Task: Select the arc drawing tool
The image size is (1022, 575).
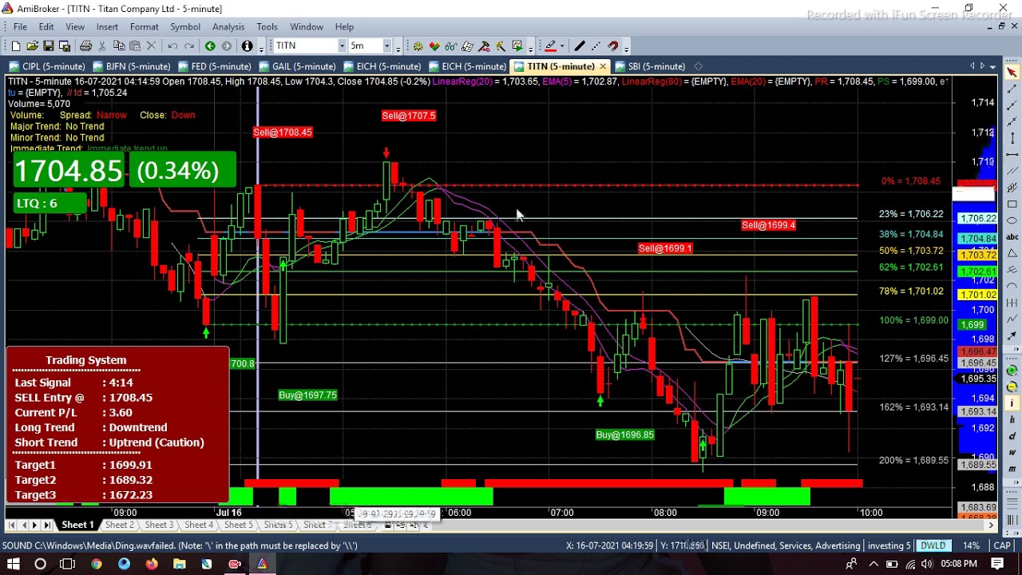Action: coord(1012,286)
